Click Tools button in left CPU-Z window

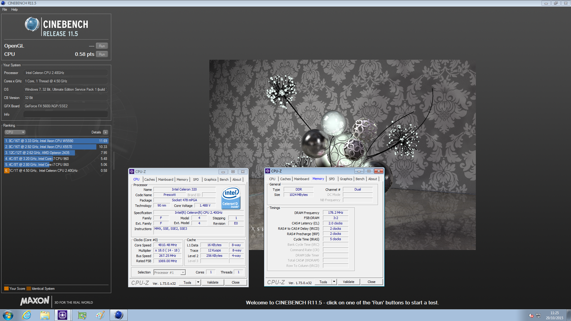tap(187, 282)
